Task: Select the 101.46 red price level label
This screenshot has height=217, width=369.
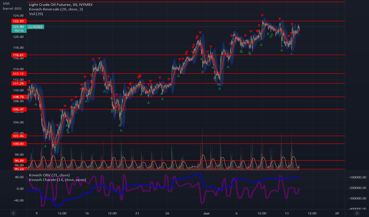Action: coord(19,136)
